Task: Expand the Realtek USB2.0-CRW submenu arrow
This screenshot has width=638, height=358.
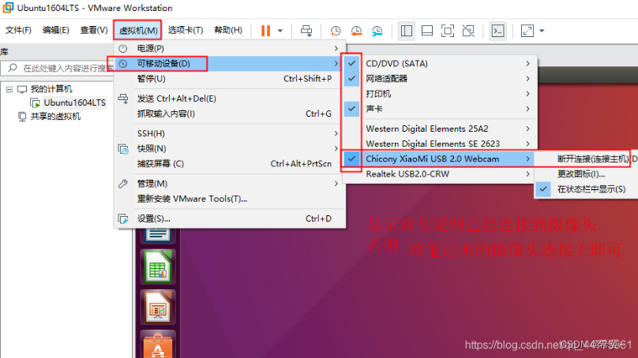Action: pos(527,174)
